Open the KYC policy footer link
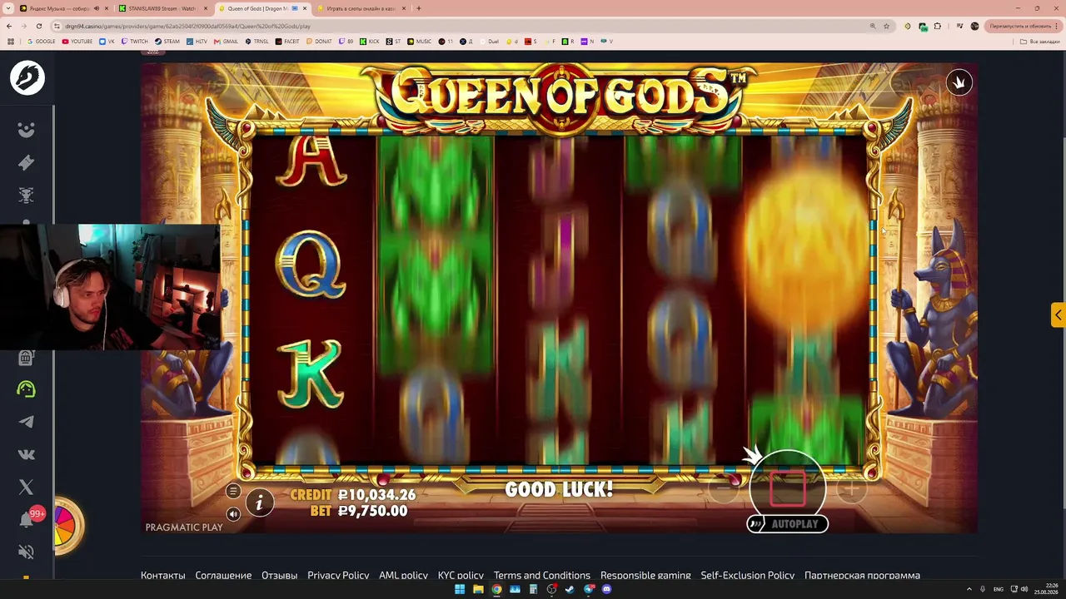This screenshot has width=1066, height=599. pos(461,576)
